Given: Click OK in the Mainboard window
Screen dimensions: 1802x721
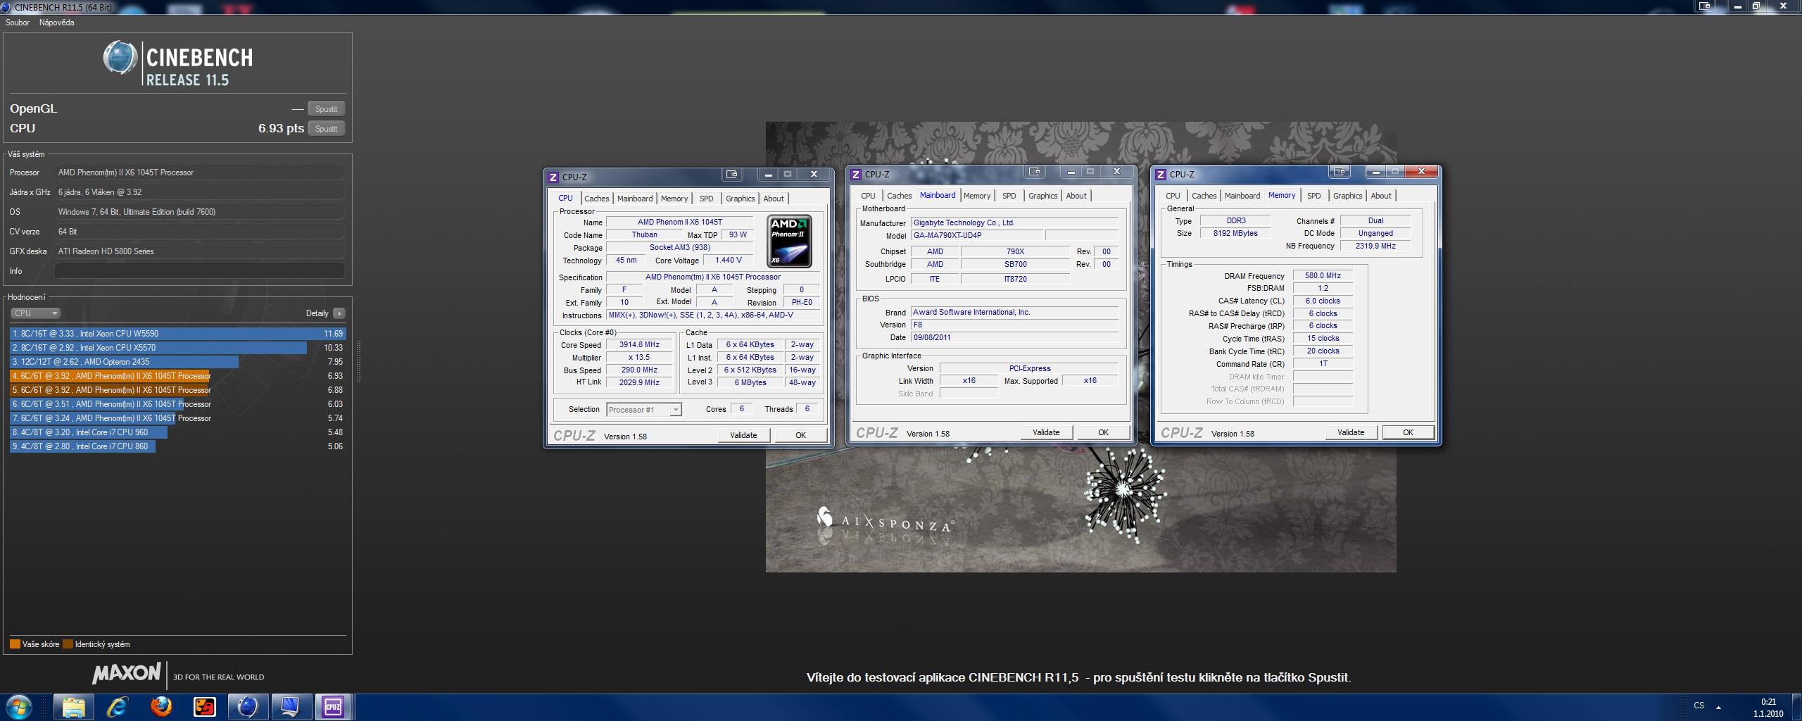Looking at the screenshot, I should tap(1103, 432).
